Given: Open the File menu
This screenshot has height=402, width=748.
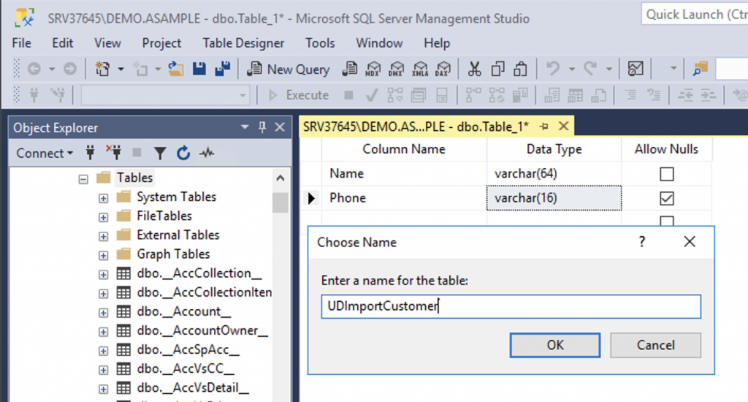Looking at the screenshot, I should pyautogui.click(x=21, y=43).
